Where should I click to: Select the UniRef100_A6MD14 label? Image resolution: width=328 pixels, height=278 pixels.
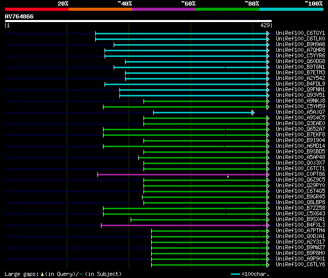point(300,146)
